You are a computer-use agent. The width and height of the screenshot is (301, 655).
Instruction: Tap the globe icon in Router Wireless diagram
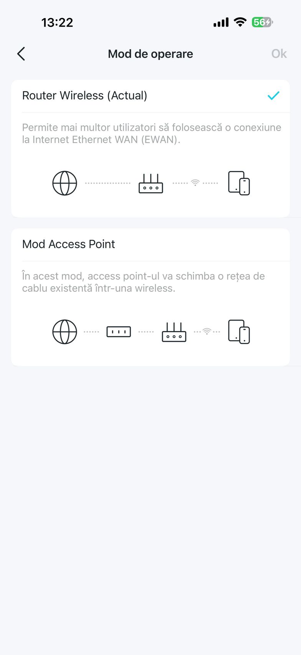tap(64, 183)
